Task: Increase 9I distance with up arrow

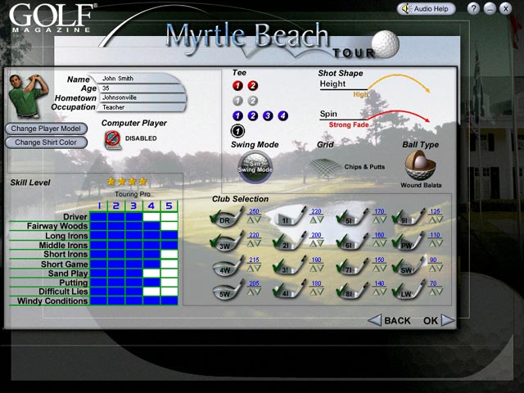Action: tap(432, 219)
